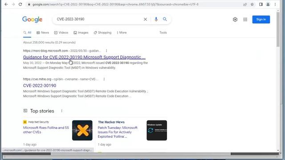
Task: Open Guidance for CVE-2022-30190 Microsoft result
Action: (x=84, y=57)
